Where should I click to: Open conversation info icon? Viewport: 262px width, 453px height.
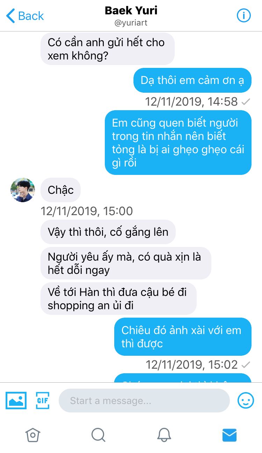coord(244,16)
